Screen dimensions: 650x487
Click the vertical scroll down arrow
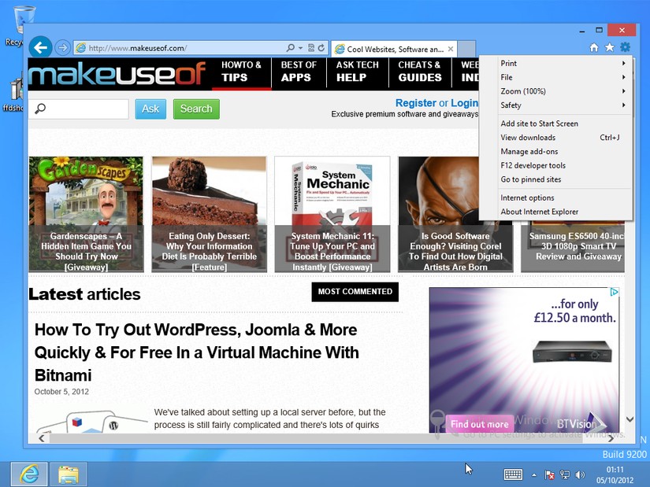click(630, 419)
